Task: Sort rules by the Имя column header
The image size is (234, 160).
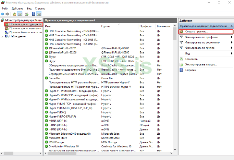Action: (72, 26)
